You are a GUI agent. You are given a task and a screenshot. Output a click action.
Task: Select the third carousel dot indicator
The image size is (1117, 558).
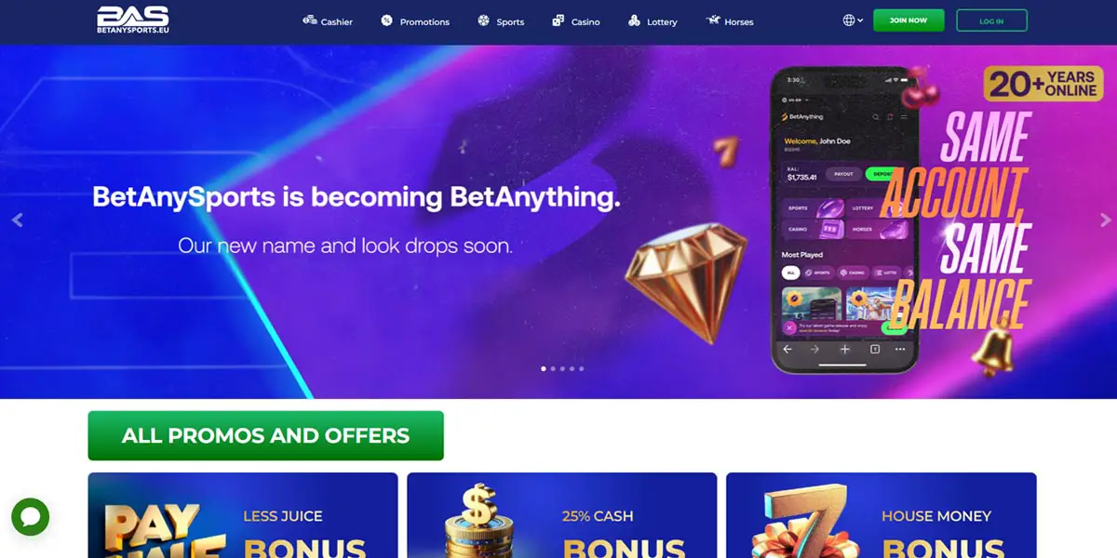coord(562,368)
